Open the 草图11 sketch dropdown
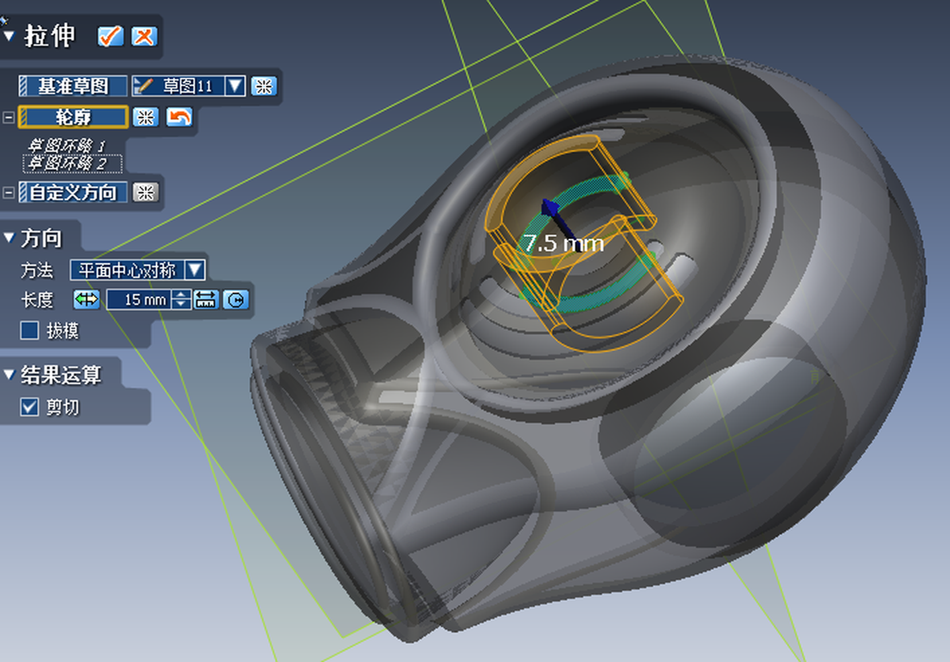Image resolution: width=950 pixels, height=662 pixels. 235,86
